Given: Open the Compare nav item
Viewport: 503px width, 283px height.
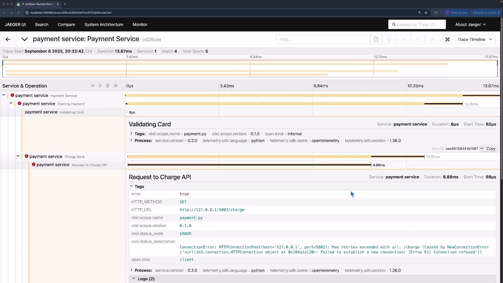Looking at the screenshot, I should (x=66, y=24).
